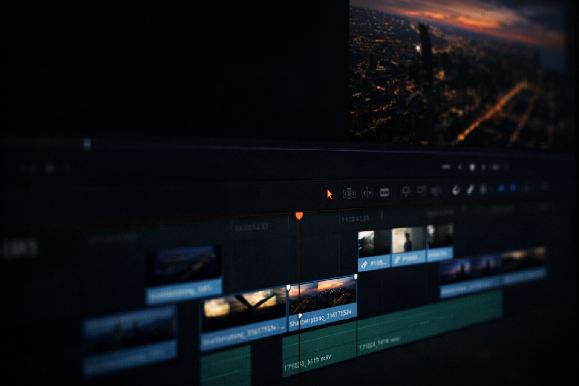
Task: Select the blurred upper-track night city clip before the playhead
Action: coord(184,274)
